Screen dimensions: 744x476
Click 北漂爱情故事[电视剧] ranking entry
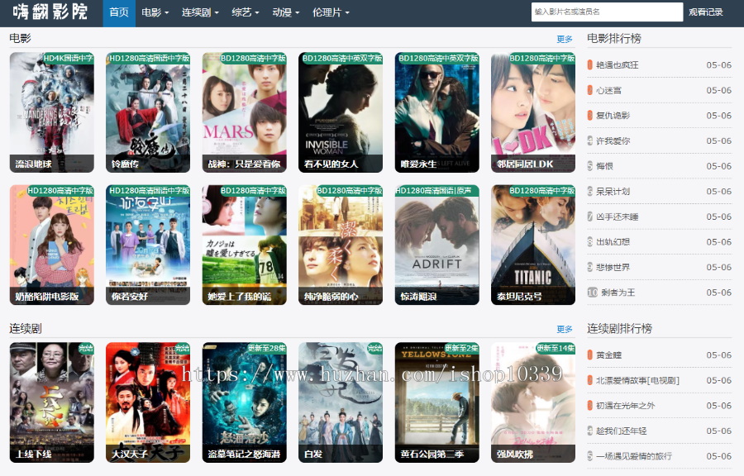tap(637, 380)
